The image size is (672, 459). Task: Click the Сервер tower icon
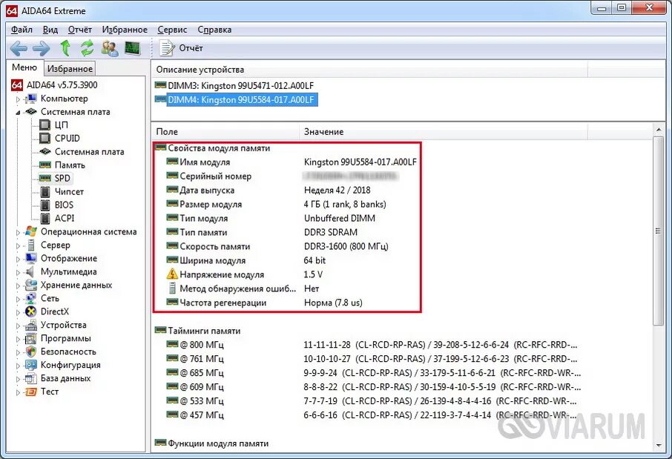click(x=31, y=245)
